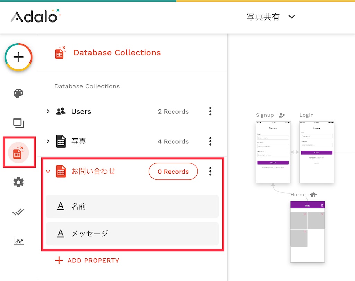Viewport: 355px width, 281px height.
Task: Open 4 Records of 写真
Action: pos(173,142)
